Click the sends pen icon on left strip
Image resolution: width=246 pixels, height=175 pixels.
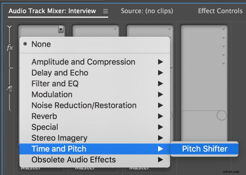(x=10, y=88)
